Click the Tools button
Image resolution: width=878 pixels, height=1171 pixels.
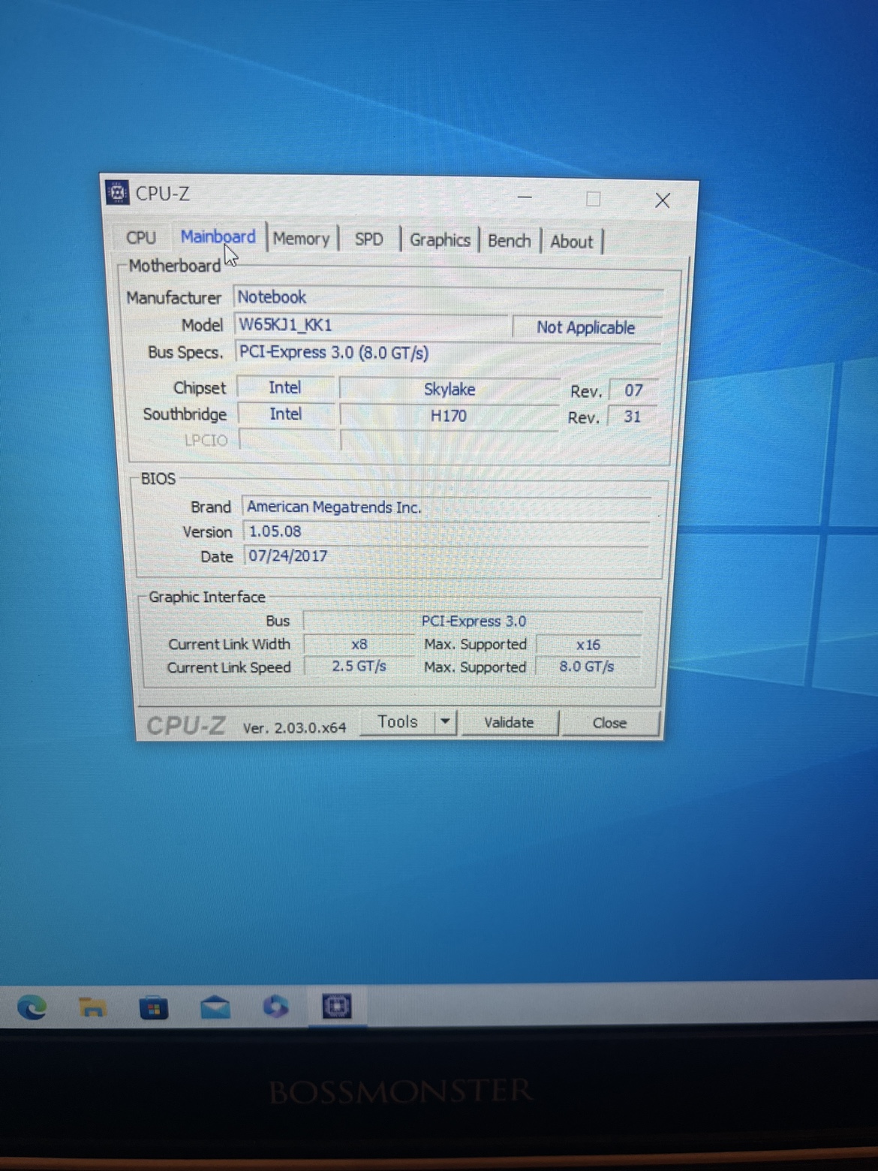click(397, 721)
